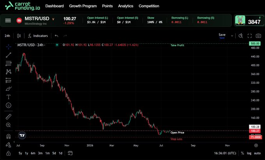The width and height of the screenshot is (265, 160).
Task: Open the emoji icons tool
Action: point(9,105)
